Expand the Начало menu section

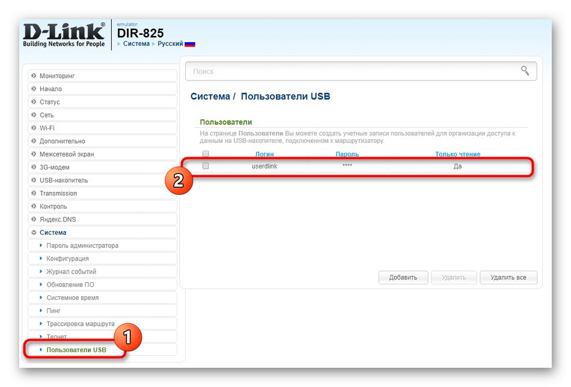102,89
